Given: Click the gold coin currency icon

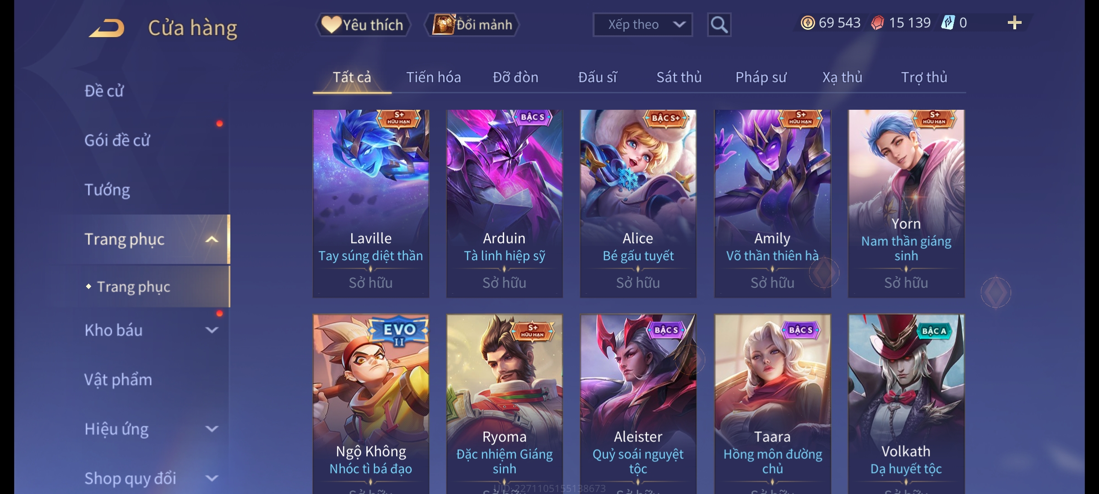Looking at the screenshot, I should tap(808, 23).
